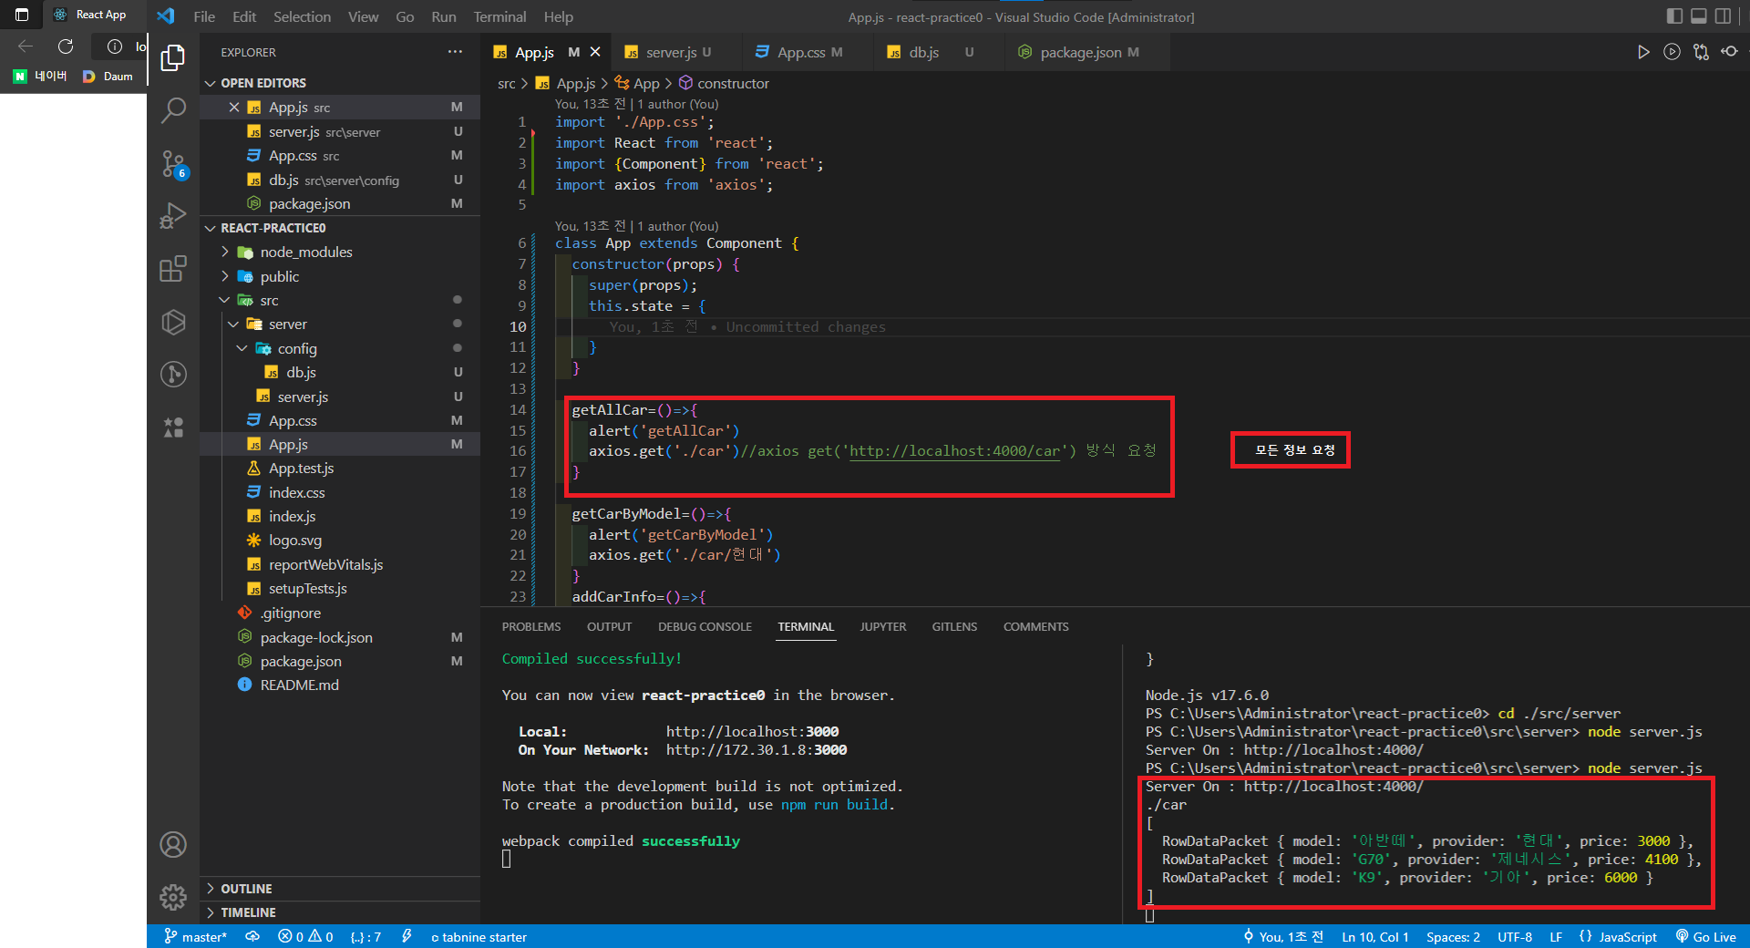Reload the browser page
This screenshot has width=1750, height=948.
tap(66, 46)
